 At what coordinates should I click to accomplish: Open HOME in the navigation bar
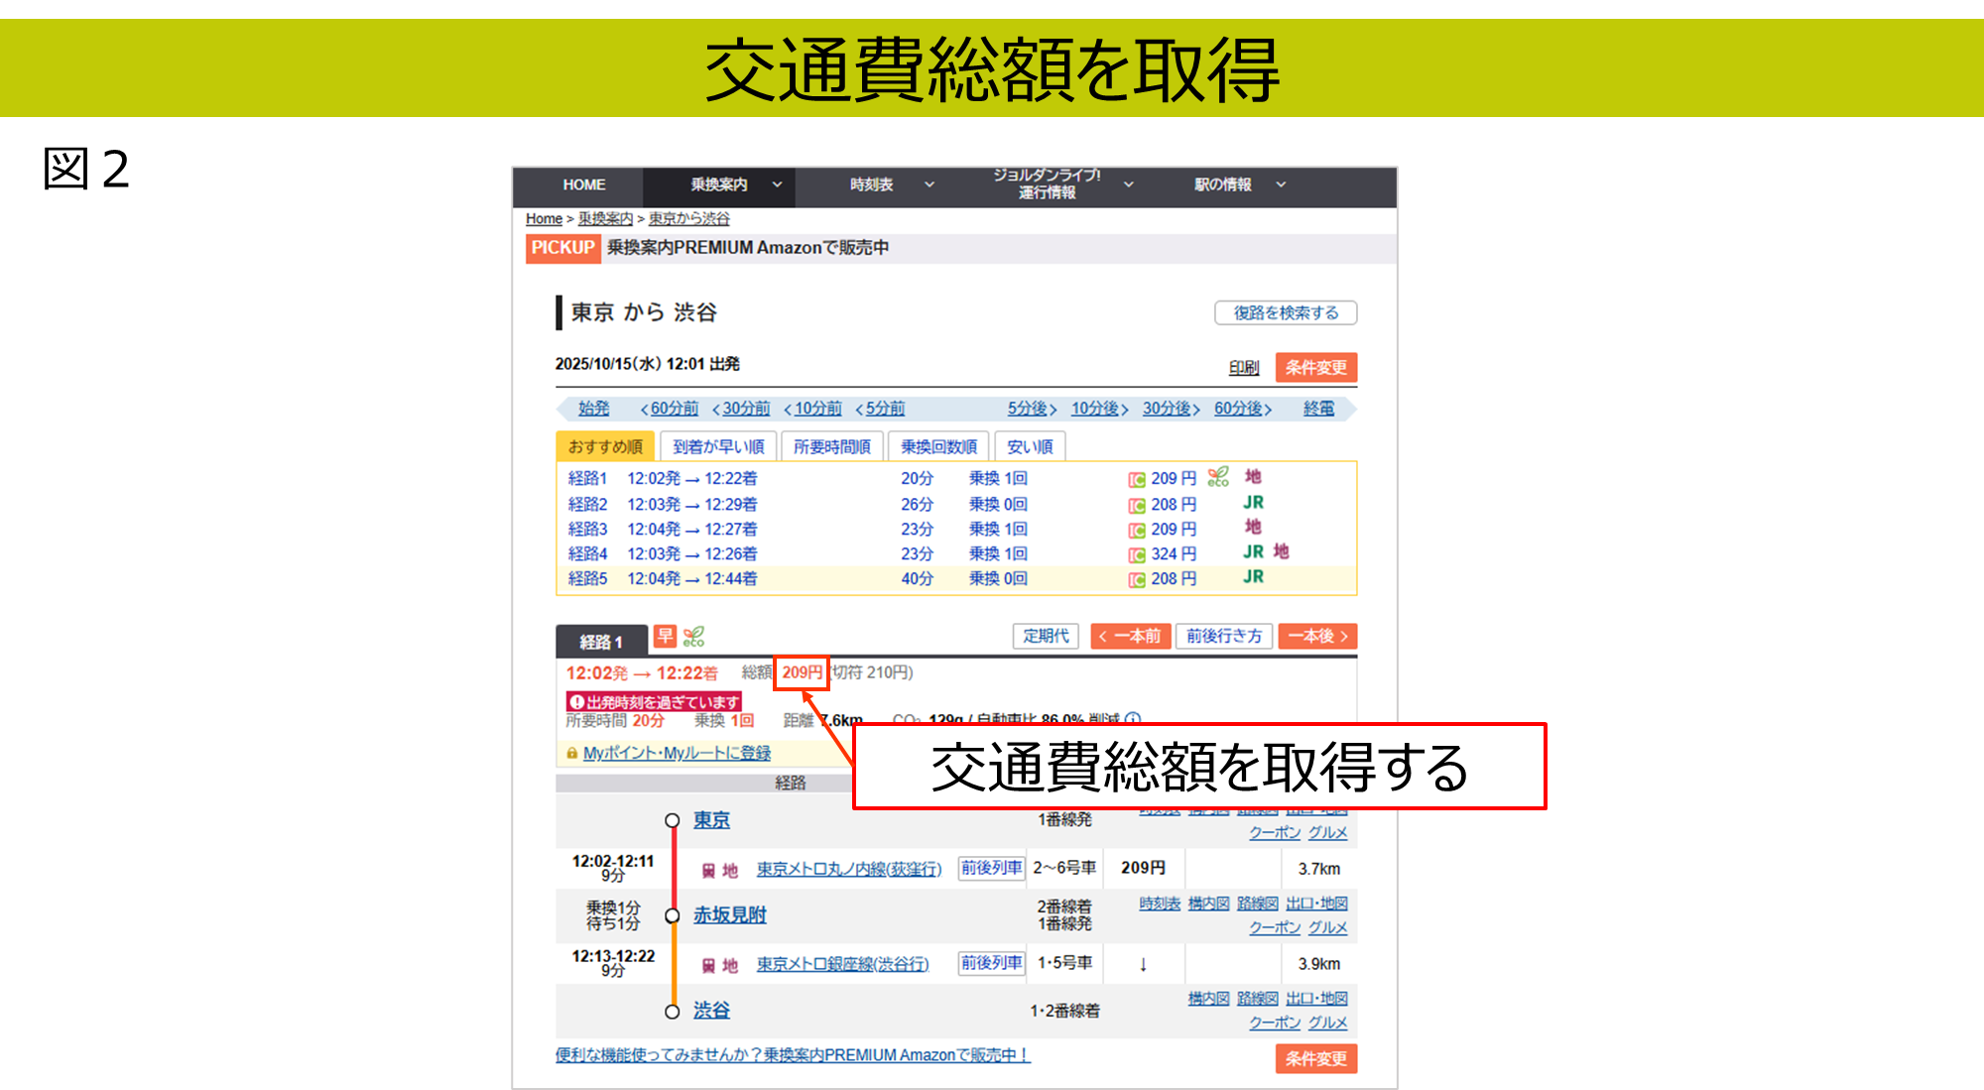583,185
